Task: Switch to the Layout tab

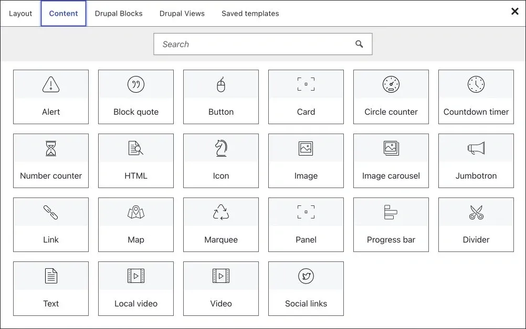Action: (x=20, y=14)
